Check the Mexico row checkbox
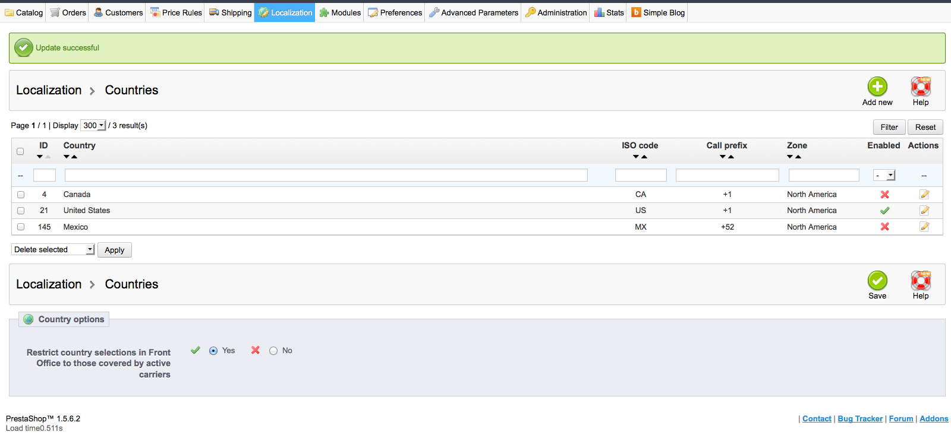951x438 pixels. tap(21, 227)
